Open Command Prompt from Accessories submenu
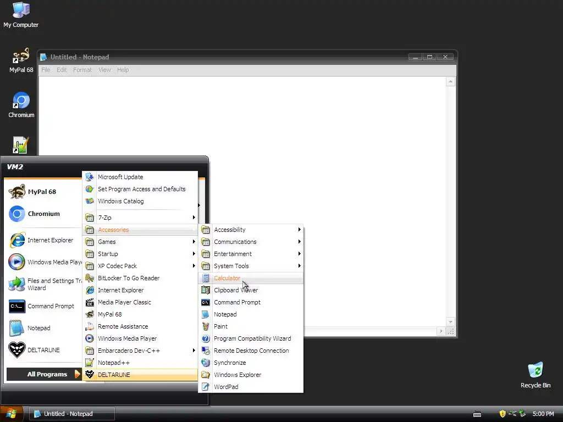This screenshot has height=422, width=563. [251, 302]
